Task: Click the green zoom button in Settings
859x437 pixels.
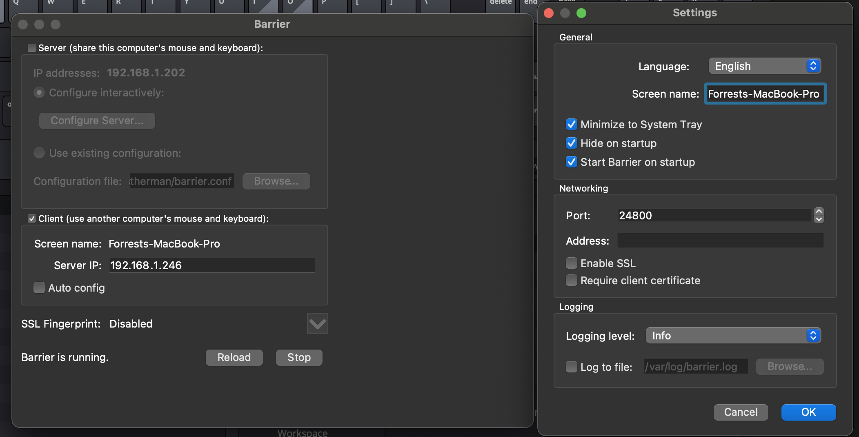Action: pos(581,13)
